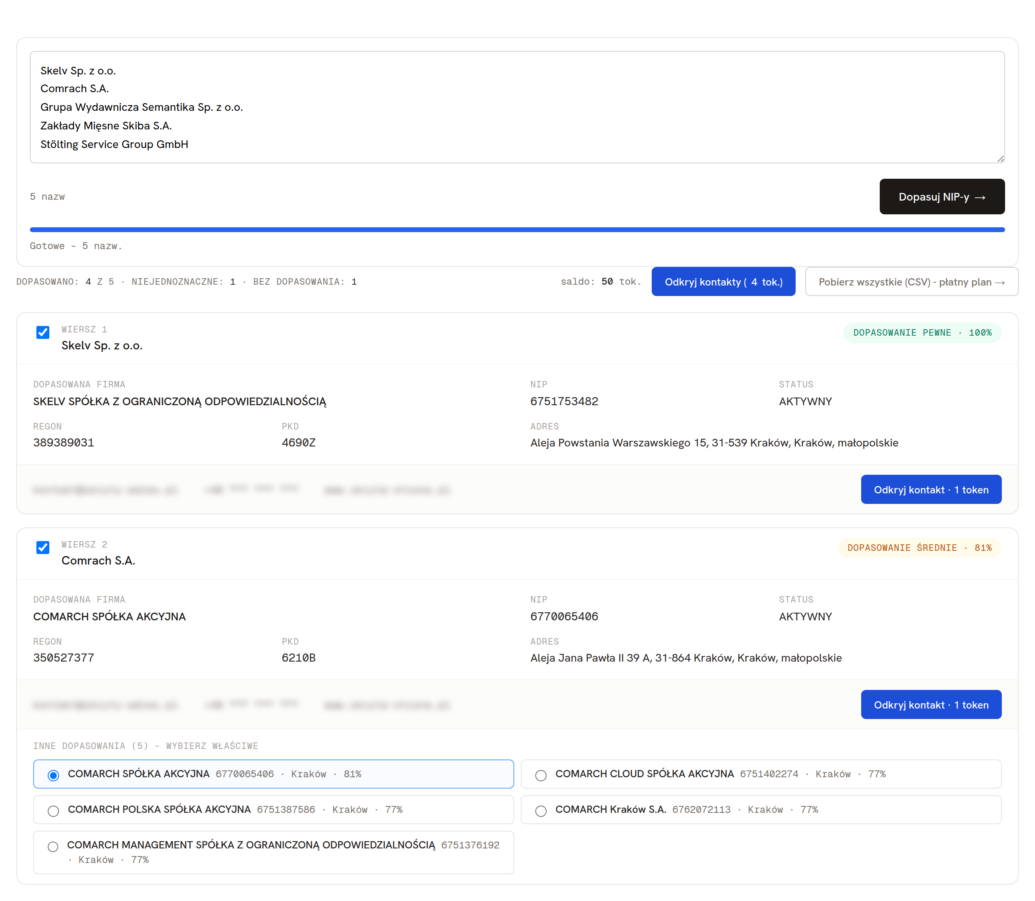
Task: Click the textarea resize grip corner
Action: point(1000,159)
